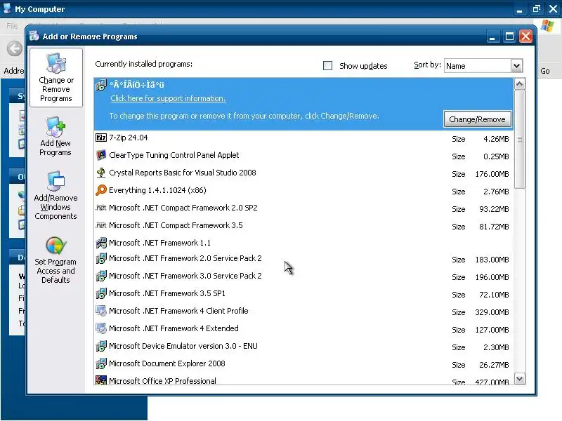Open Set Program Access and Defaults
This screenshot has height=421, width=562.
[x=55, y=260]
